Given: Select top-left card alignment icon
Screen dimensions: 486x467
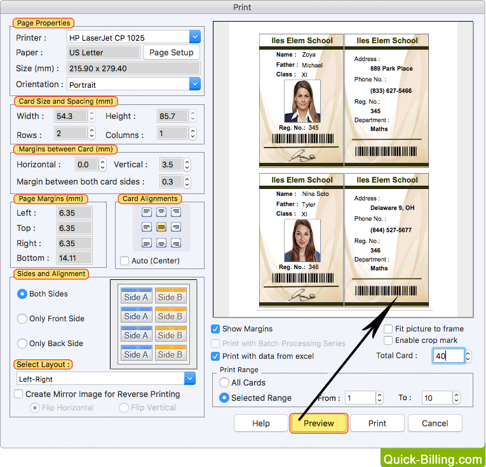Looking at the screenshot, I should click(147, 212).
